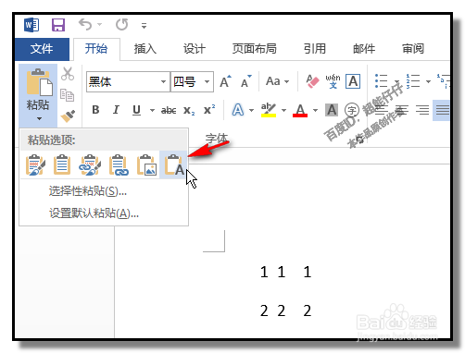Open underline style dropdown arrow
The width and height of the screenshot is (465, 353).
point(152,110)
